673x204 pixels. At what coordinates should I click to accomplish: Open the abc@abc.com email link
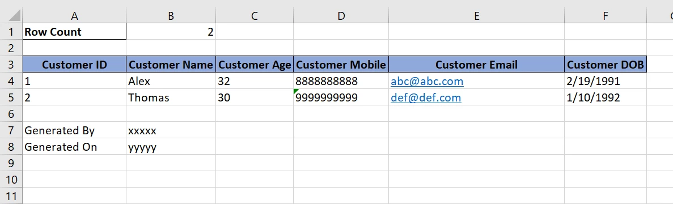pos(426,81)
